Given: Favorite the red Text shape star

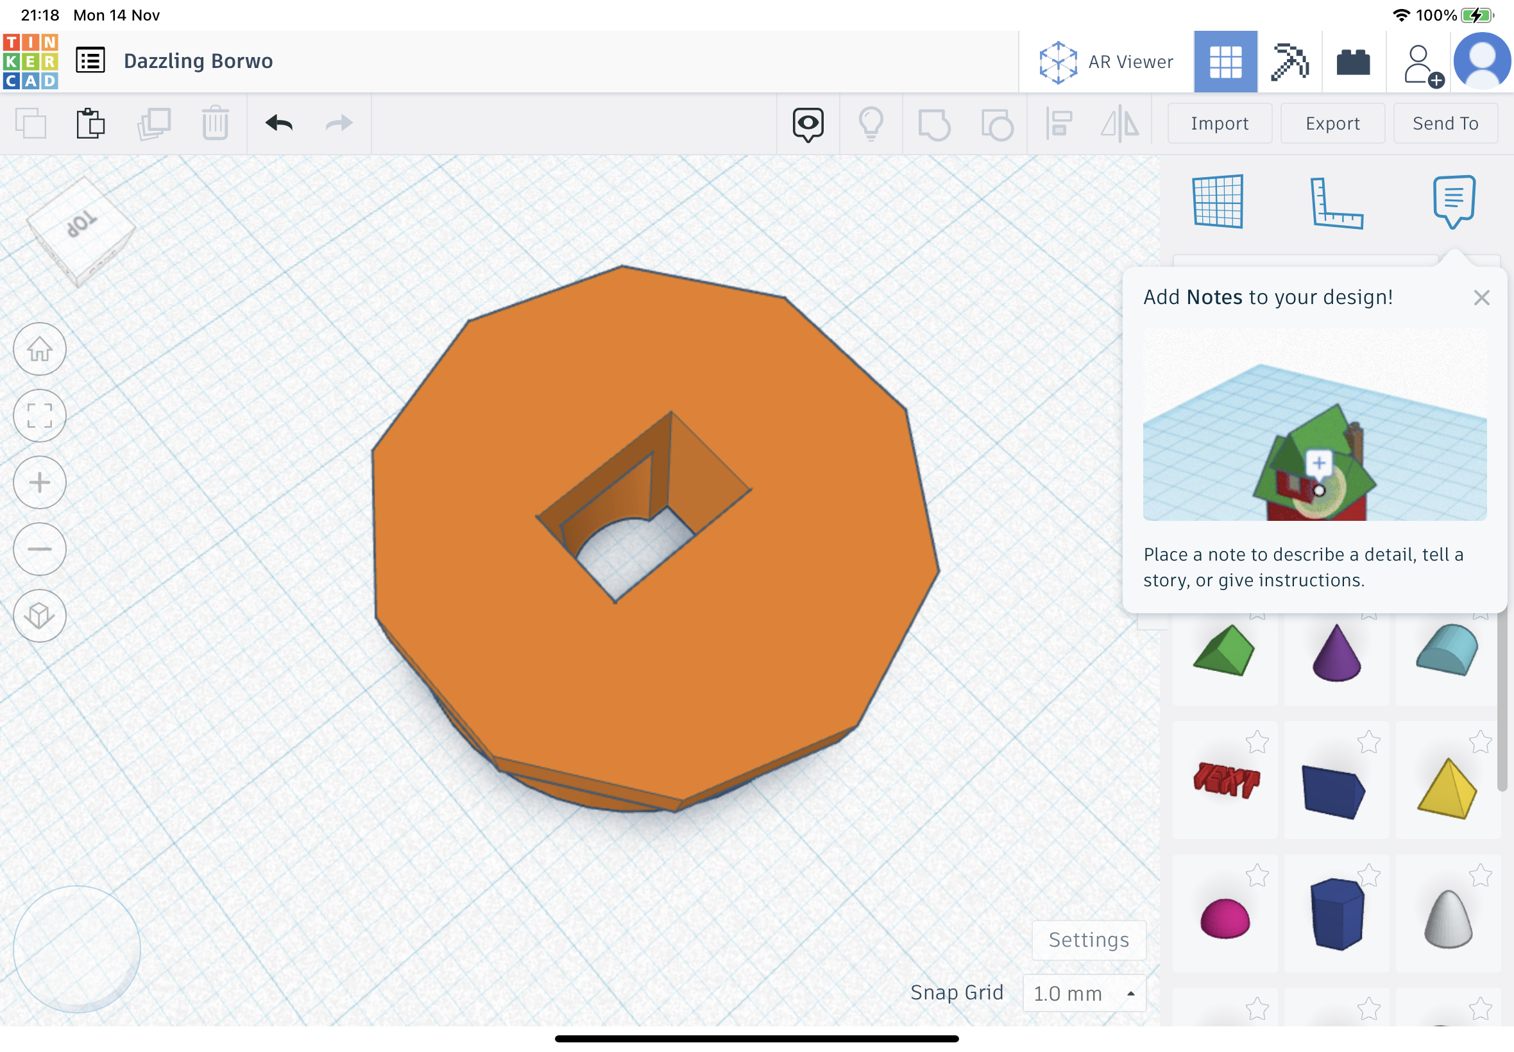Looking at the screenshot, I should coord(1257,742).
